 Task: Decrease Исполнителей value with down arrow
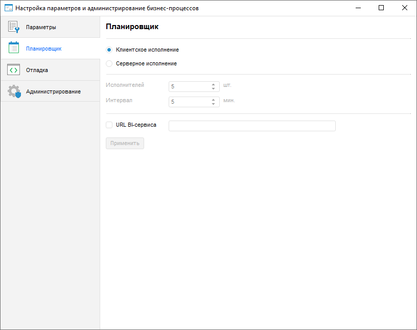point(213,89)
